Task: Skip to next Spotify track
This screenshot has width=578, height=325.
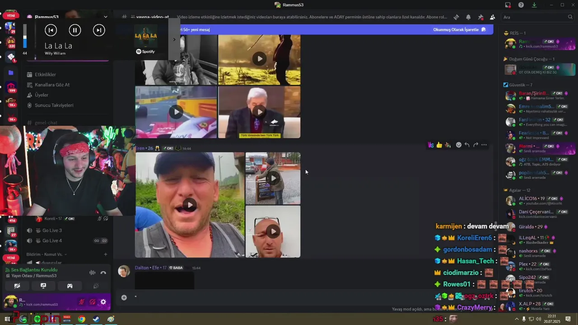Action: (x=99, y=30)
